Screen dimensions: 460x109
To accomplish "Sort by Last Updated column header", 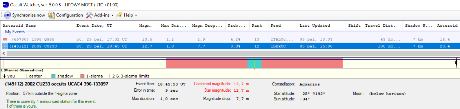I will (x=321, y=26).
